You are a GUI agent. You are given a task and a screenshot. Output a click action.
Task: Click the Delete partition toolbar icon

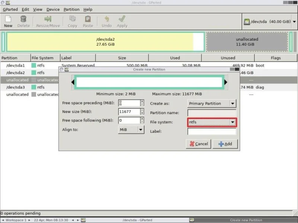tap(23, 19)
